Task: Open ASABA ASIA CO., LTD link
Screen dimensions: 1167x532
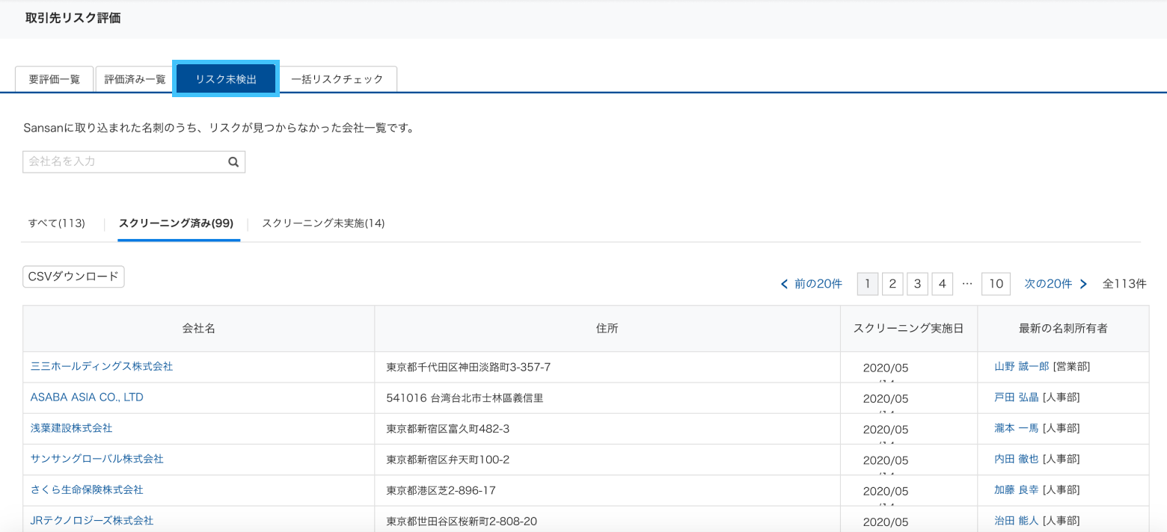Action: (x=87, y=398)
